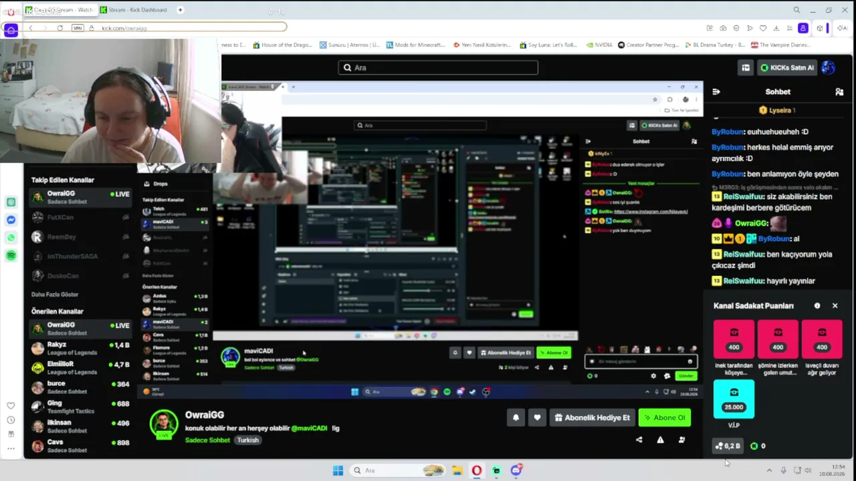Click the 6,2 B channel points button

coord(728,446)
